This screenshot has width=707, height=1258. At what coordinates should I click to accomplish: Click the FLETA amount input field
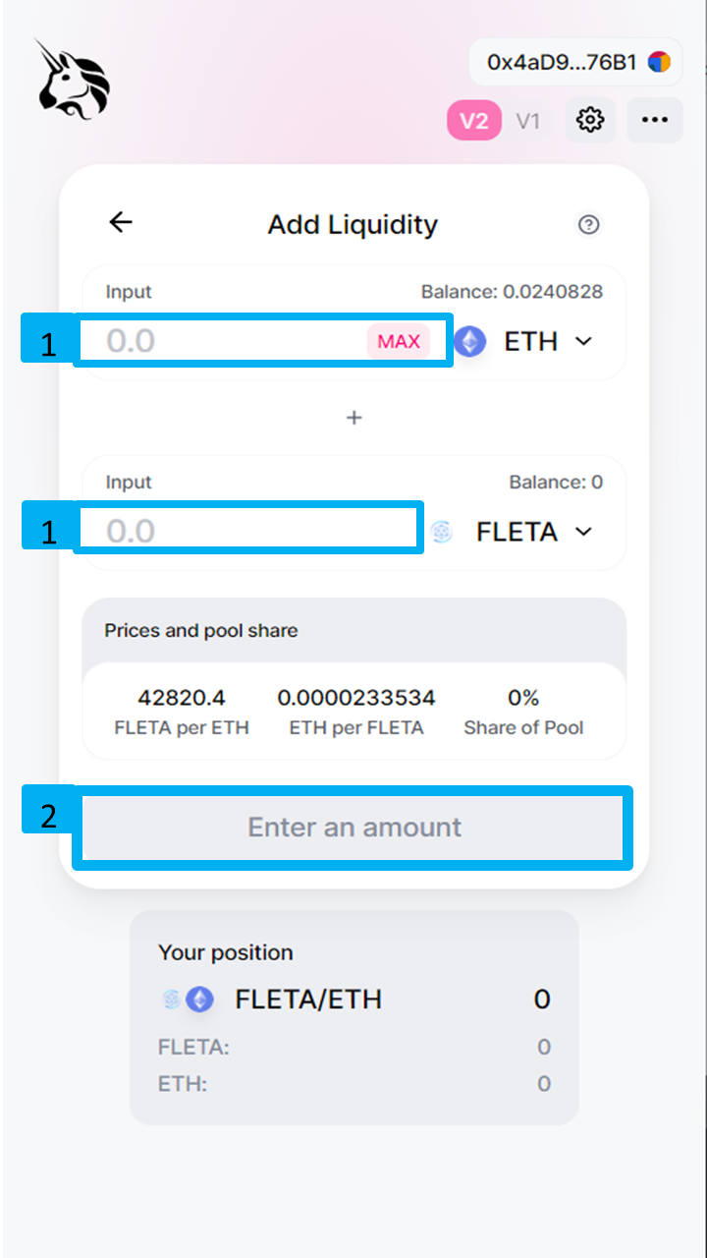pos(245,532)
